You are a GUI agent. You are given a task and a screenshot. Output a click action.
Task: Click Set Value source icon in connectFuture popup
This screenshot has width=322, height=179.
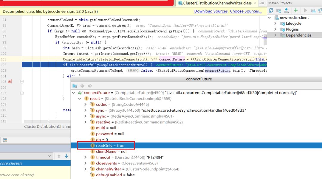(75, 86)
